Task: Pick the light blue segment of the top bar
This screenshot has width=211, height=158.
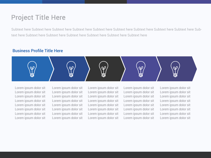Action: coord(21,2)
